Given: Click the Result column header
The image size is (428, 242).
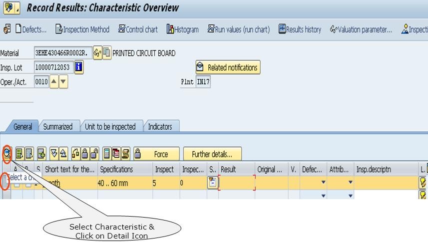Looking at the screenshot, I should (236, 170).
